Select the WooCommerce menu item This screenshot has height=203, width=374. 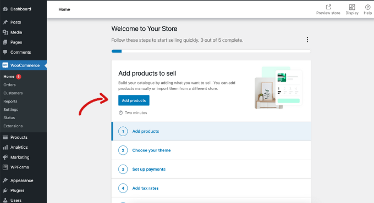point(23,65)
